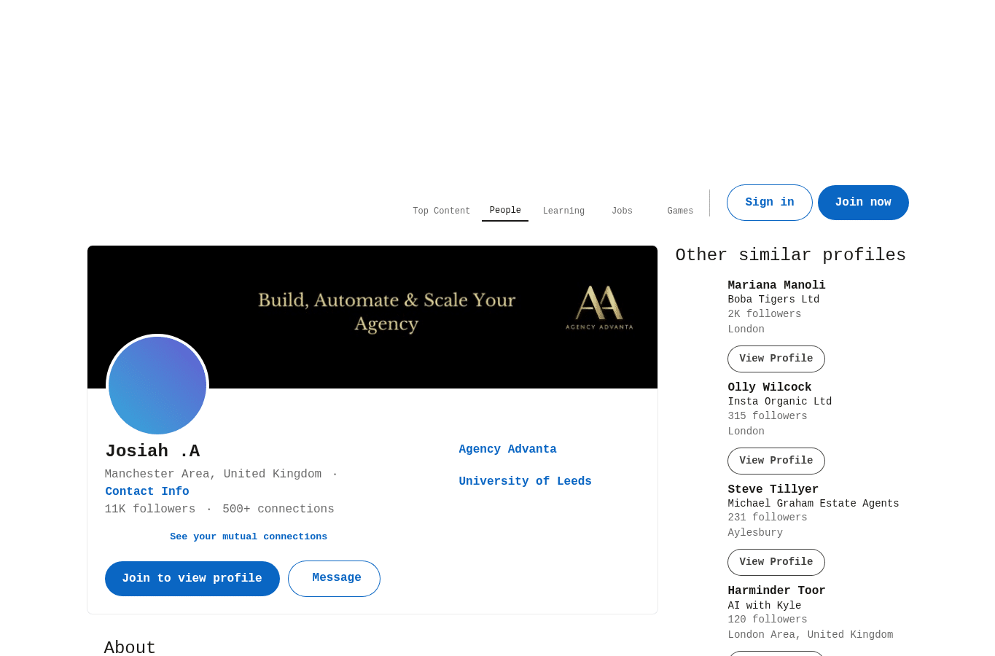This screenshot has height=656, width=995.
Task: Click the Other similar profiles heading
Action: [x=790, y=256]
